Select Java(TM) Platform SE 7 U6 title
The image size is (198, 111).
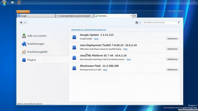103,55
